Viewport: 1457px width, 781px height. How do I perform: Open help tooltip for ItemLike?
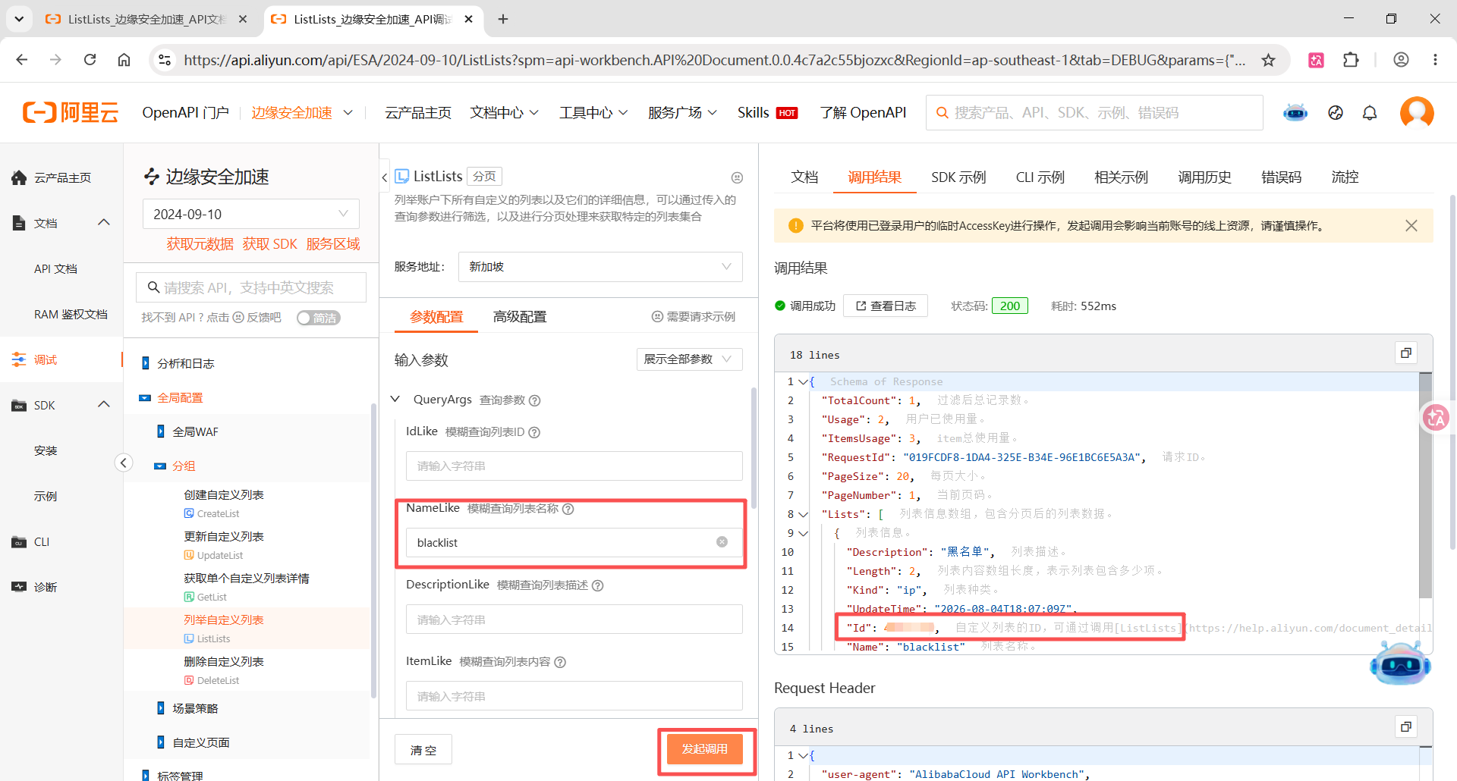pos(560,662)
